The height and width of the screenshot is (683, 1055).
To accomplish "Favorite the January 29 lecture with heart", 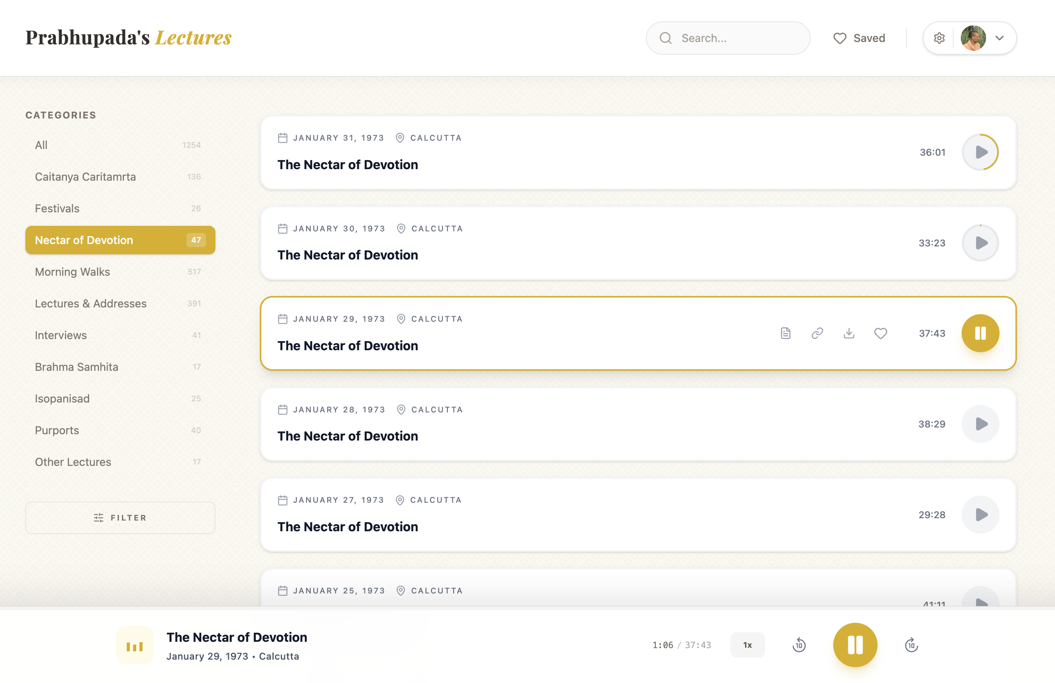I will [x=880, y=333].
